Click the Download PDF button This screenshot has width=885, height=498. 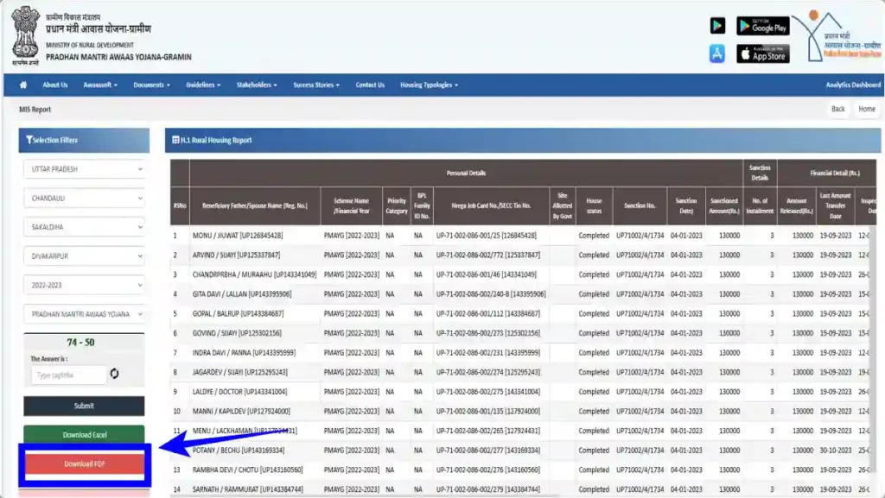point(84,463)
